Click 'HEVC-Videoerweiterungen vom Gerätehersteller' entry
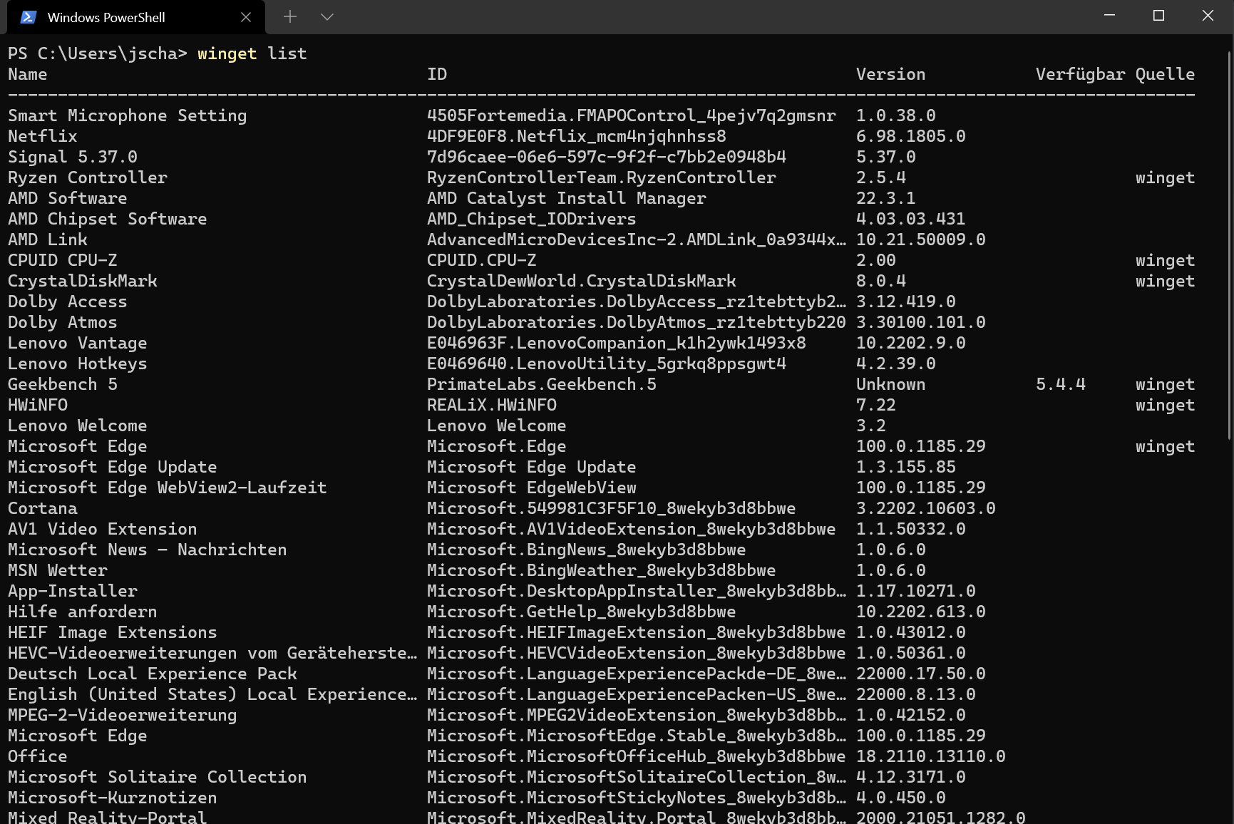This screenshot has width=1234, height=824. coord(212,653)
